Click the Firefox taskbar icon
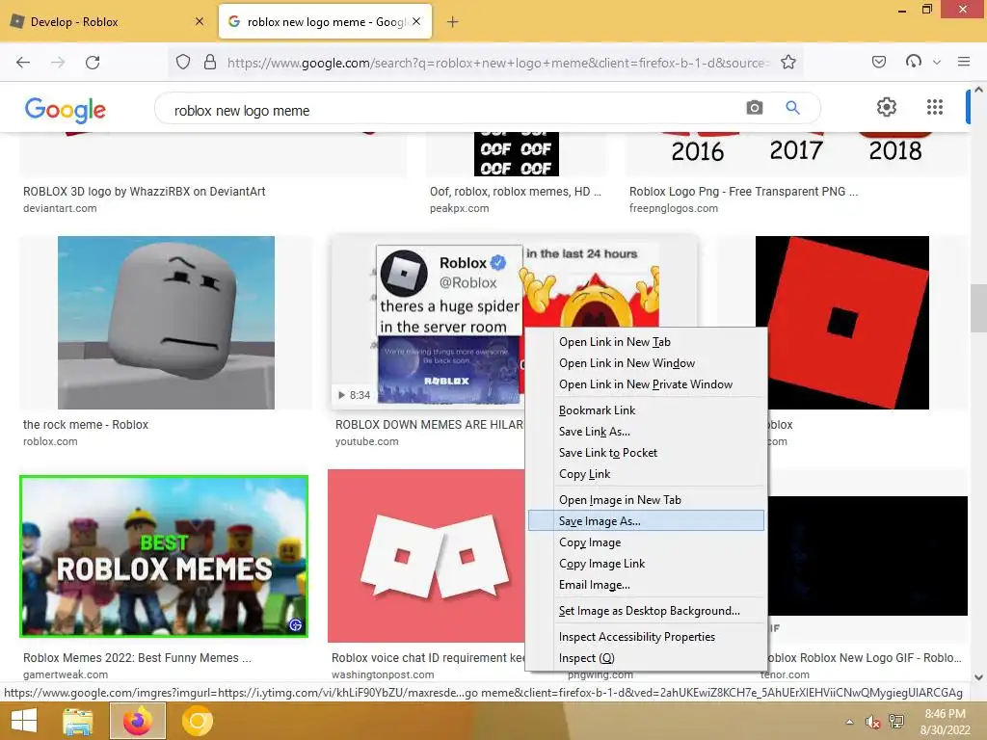The image size is (987, 740). 138,721
